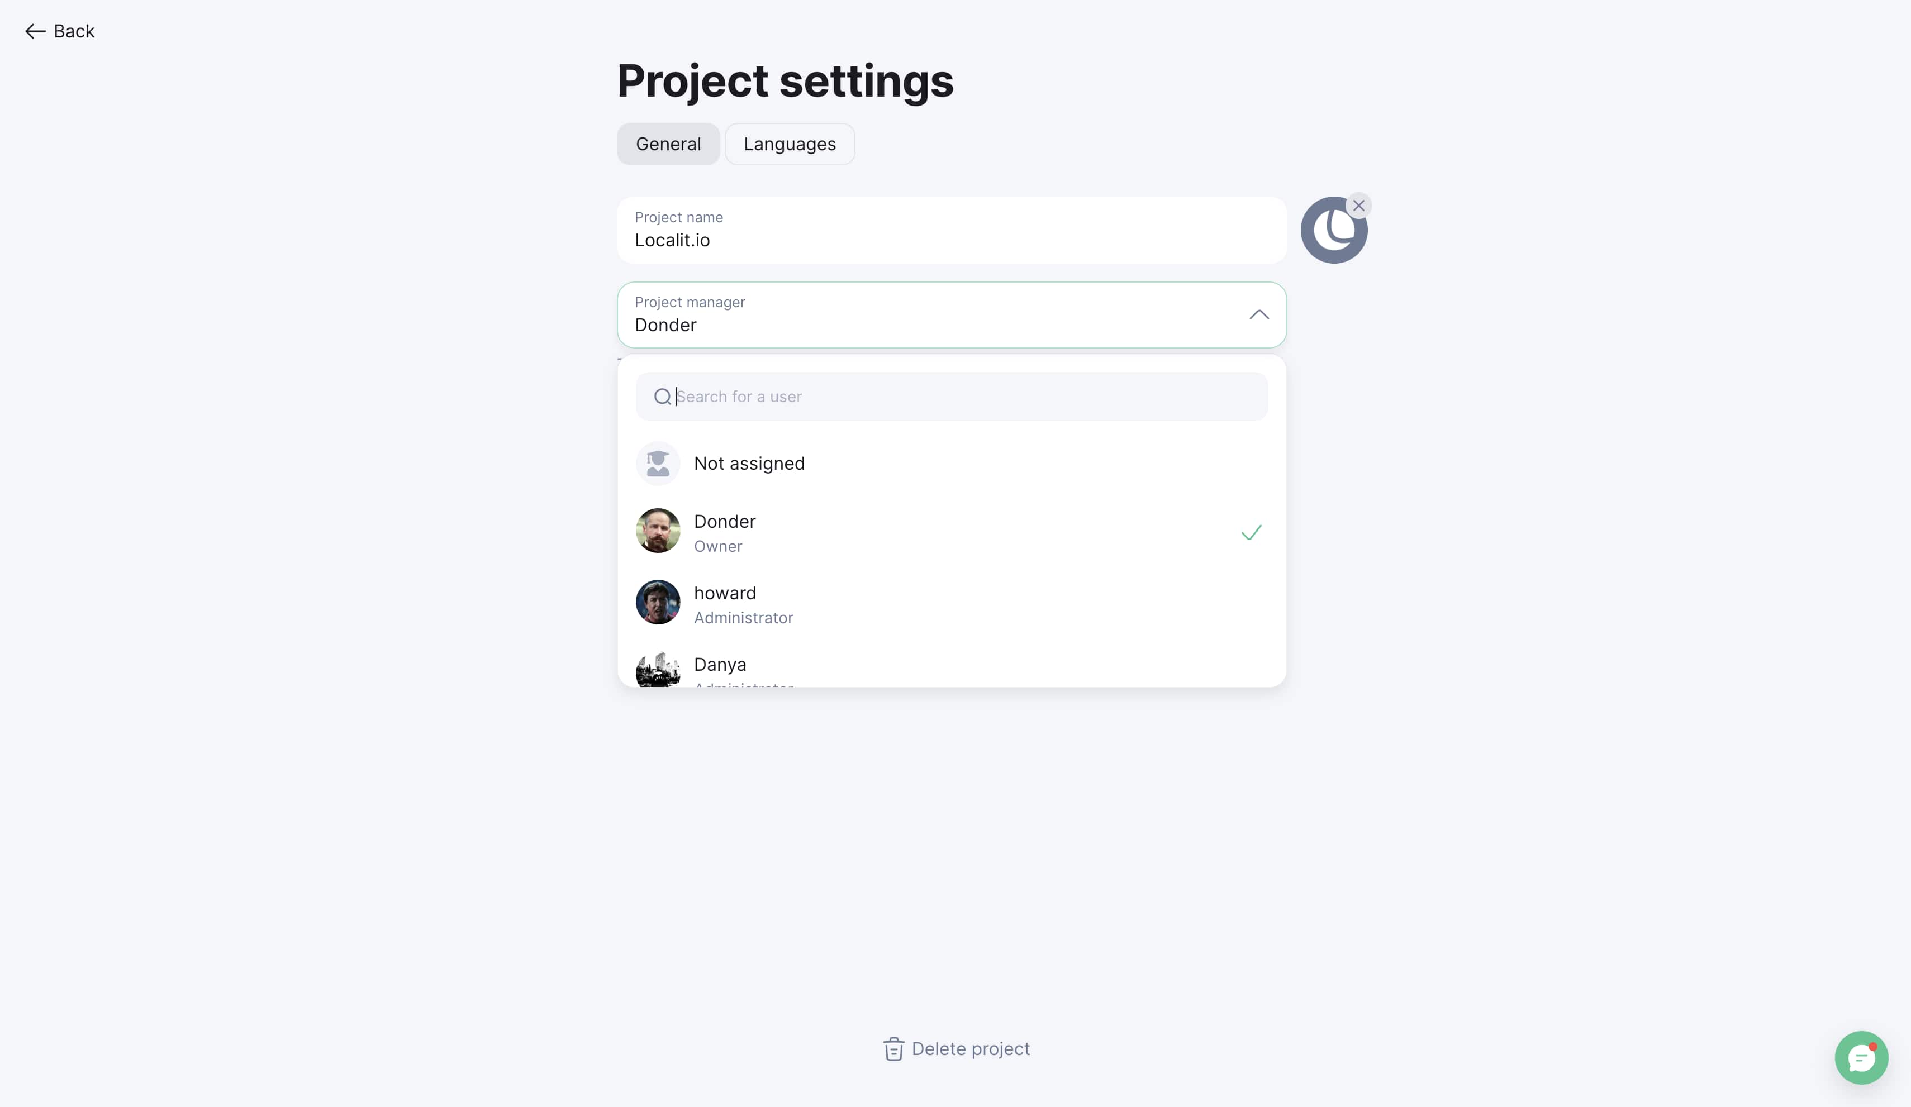Viewport: 1911px width, 1107px height.
Task: Click Danya's profile picture
Action: [658, 670]
